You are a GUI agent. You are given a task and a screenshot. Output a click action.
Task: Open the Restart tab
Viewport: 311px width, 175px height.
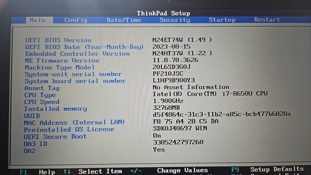tap(267, 19)
